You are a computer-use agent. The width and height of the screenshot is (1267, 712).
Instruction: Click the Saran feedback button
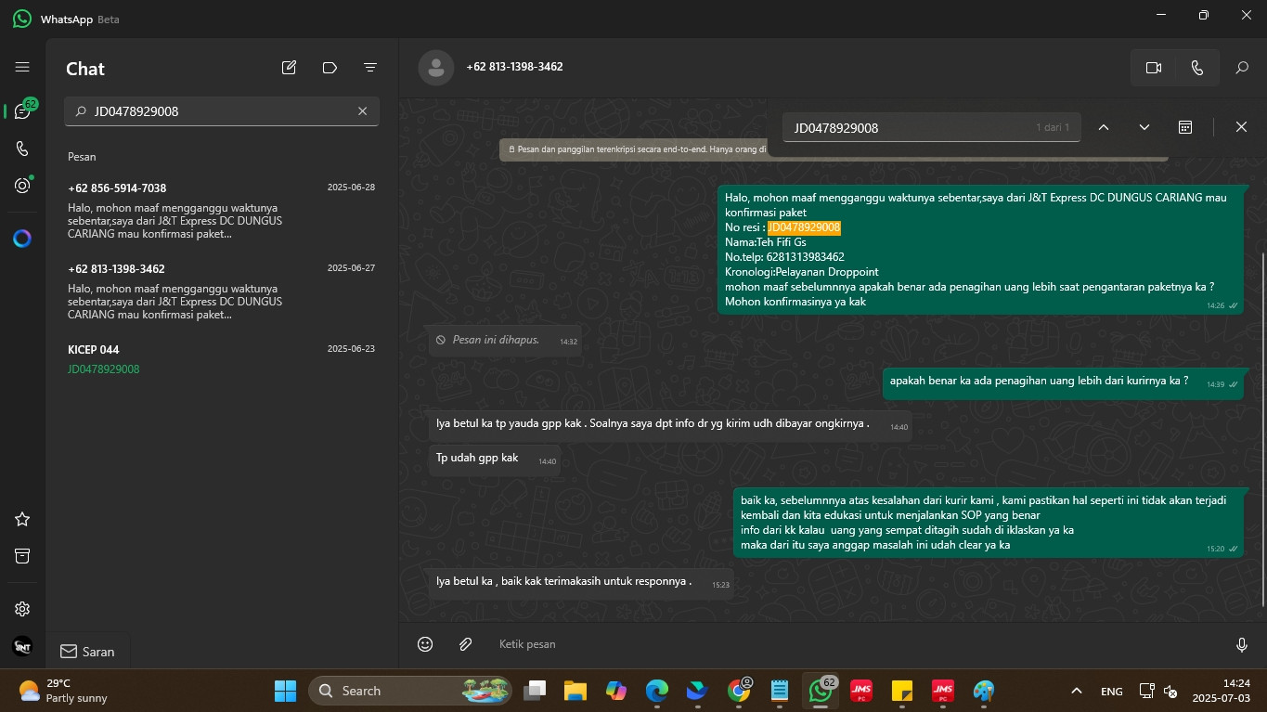(x=88, y=652)
